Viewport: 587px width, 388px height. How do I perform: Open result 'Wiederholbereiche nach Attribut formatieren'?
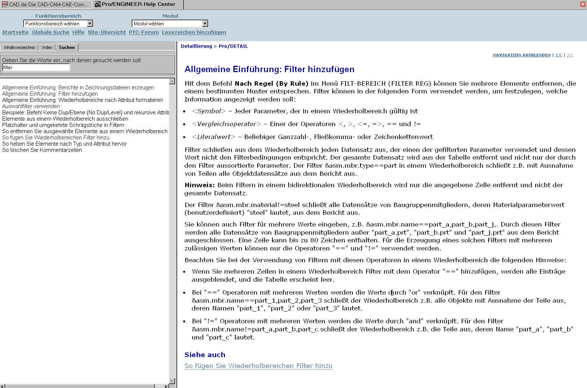[x=83, y=100]
